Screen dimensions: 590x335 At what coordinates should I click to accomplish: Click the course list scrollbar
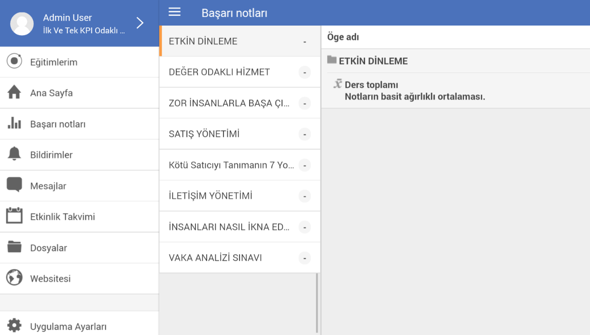pyautogui.click(x=317, y=303)
